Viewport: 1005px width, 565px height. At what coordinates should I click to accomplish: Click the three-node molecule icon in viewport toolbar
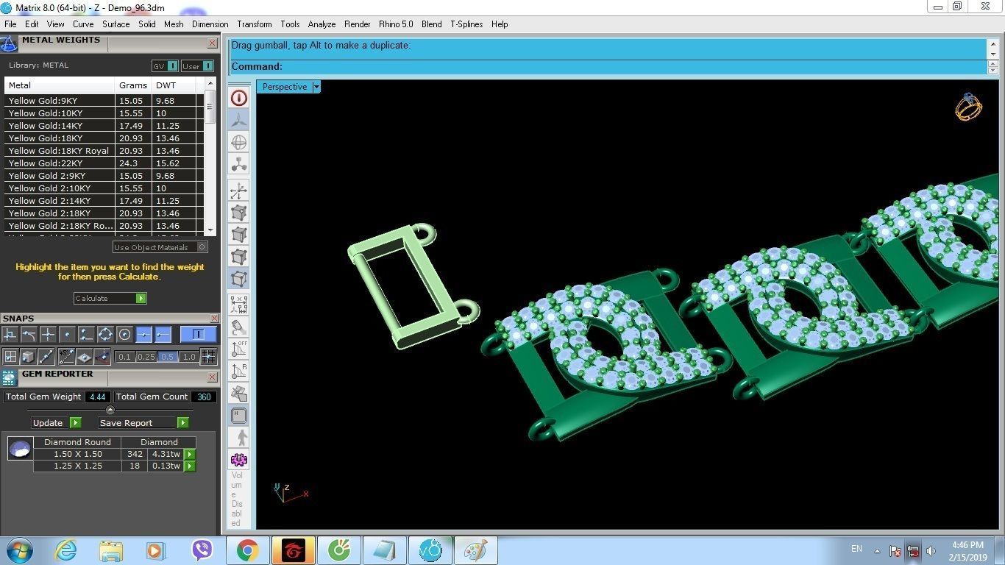(x=239, y=164)
